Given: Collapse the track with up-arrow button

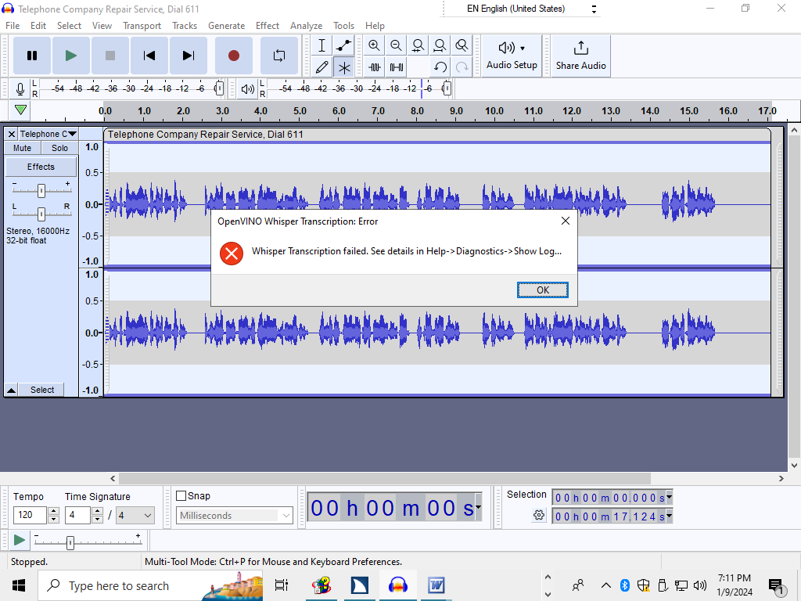Looking at the screenshot, I should pos(11,390).
